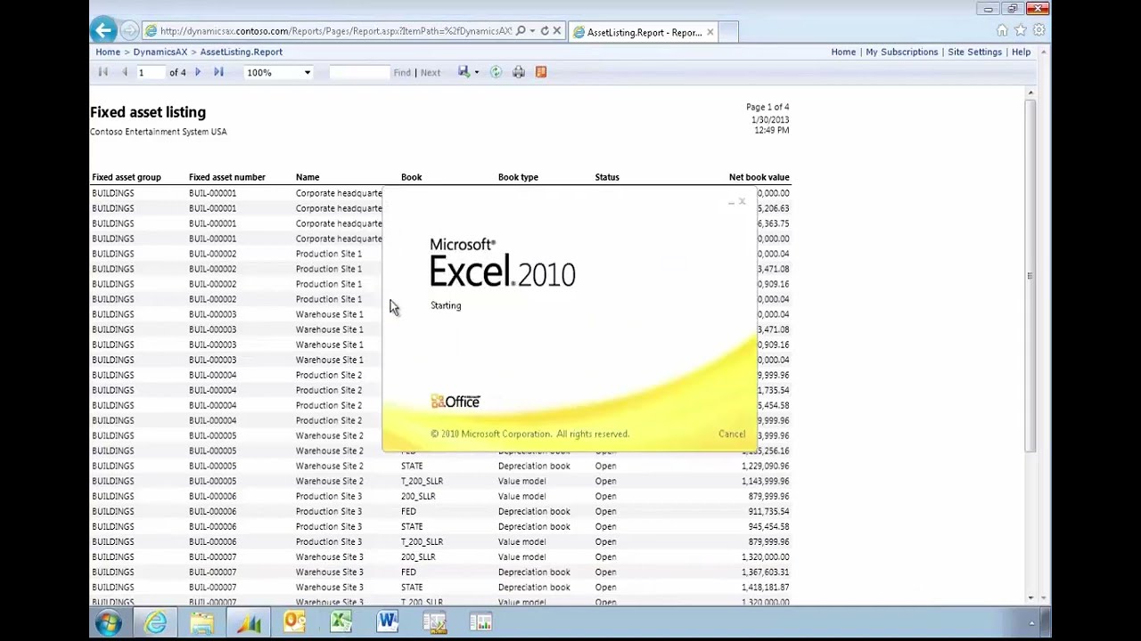Open Home link at top right
Screen dimensions: 1141x641
tap(843, 52)
